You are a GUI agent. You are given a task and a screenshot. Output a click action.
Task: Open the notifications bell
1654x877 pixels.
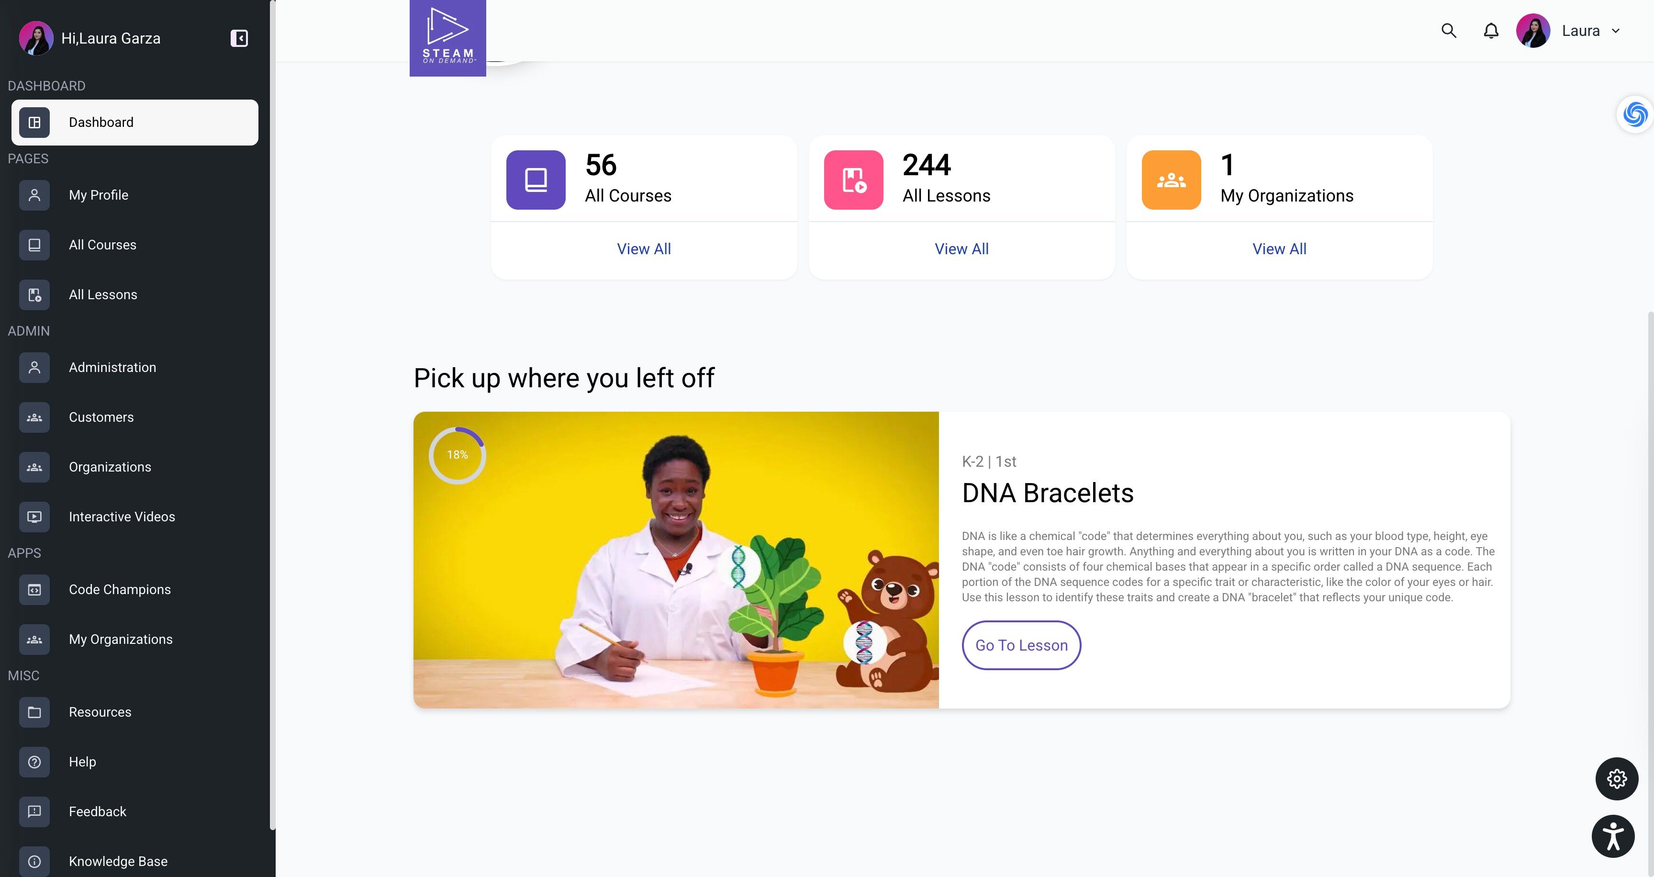pyautogui.click(x=1491, y=31)
